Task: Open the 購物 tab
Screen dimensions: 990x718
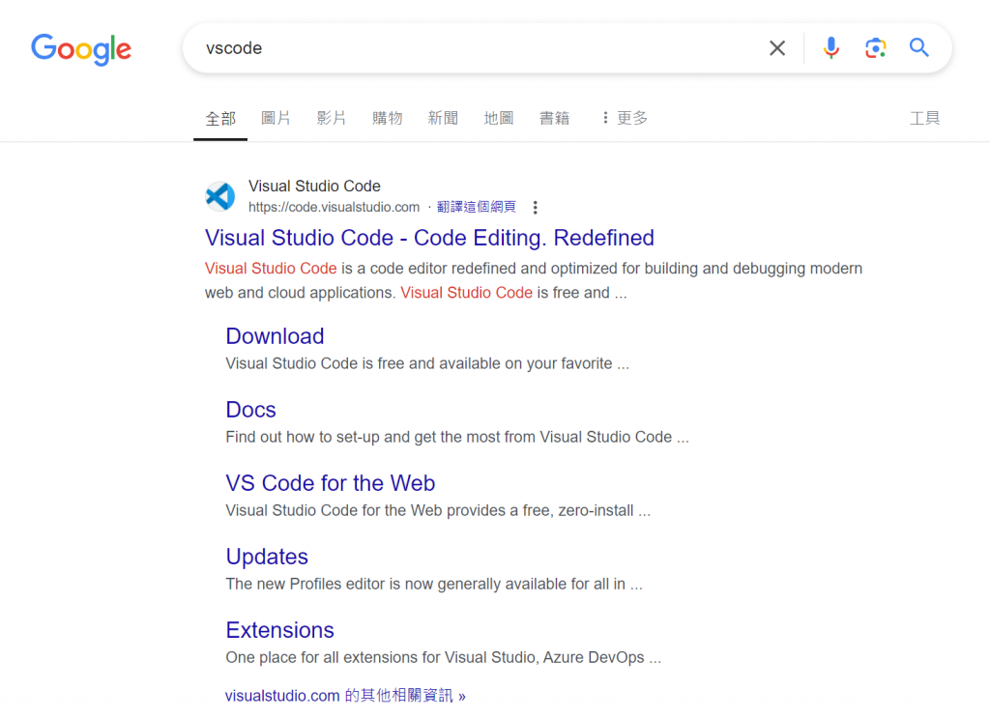Action: (x=387, y=118)
